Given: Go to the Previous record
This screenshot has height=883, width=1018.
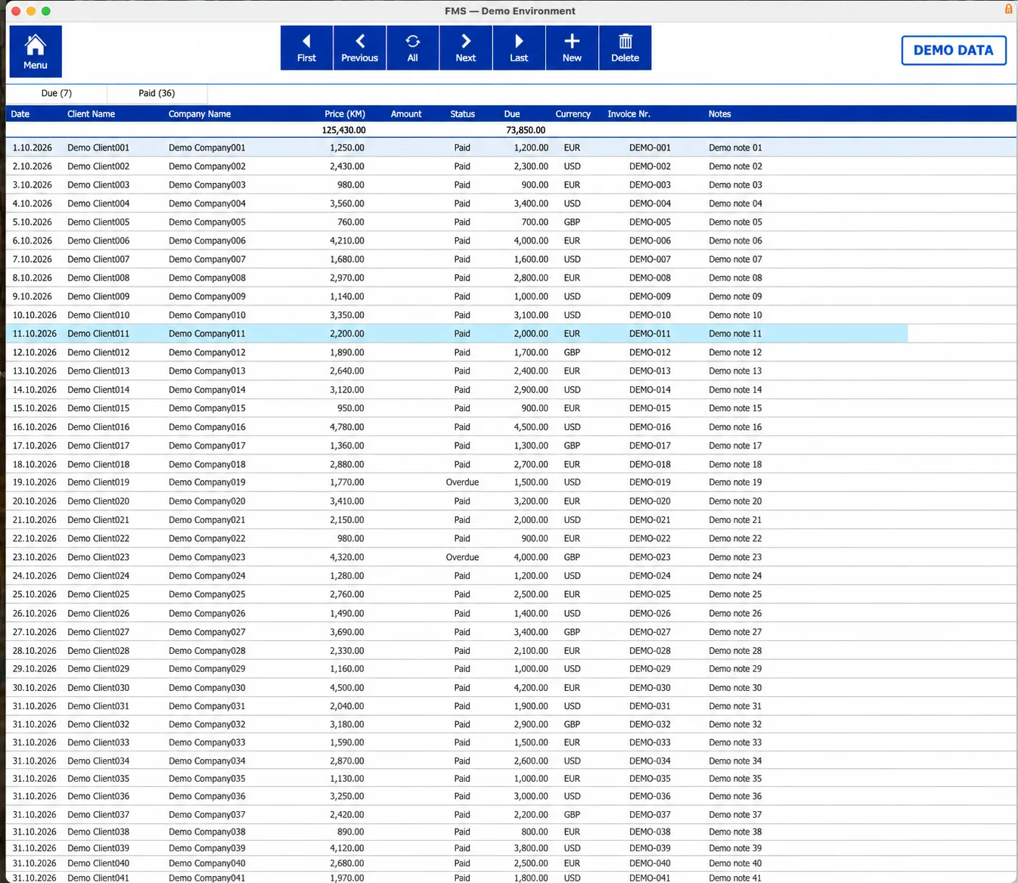Looking at the screenshot, I should point(359,48).
